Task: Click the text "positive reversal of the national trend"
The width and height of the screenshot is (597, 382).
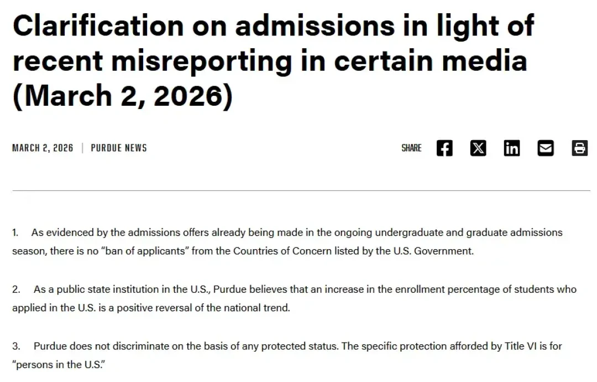Action: (203, 308)
